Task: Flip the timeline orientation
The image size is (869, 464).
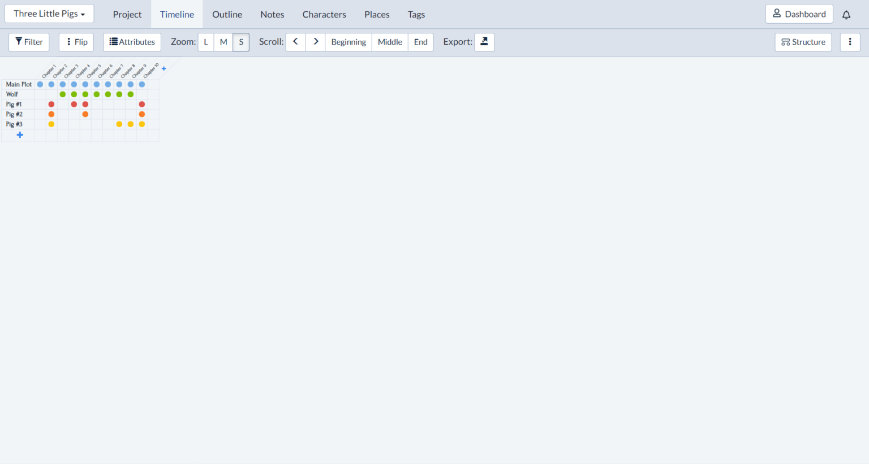Action: click(x=76, y=42)
